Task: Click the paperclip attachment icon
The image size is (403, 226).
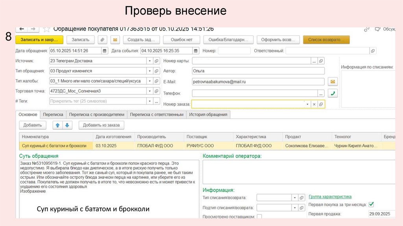Action: click(x=102, y=40)
